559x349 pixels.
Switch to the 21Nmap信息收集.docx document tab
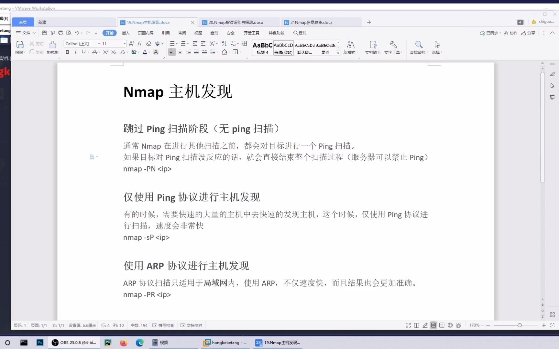311,22
